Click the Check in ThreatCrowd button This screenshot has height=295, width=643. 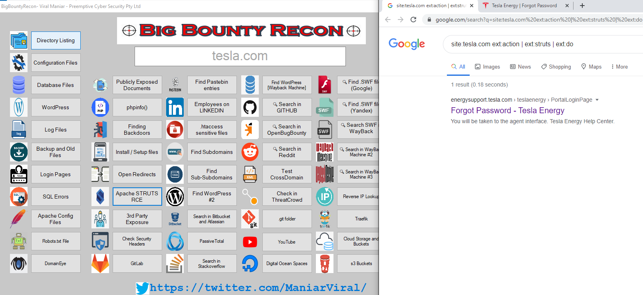click(x=287, y=197)
